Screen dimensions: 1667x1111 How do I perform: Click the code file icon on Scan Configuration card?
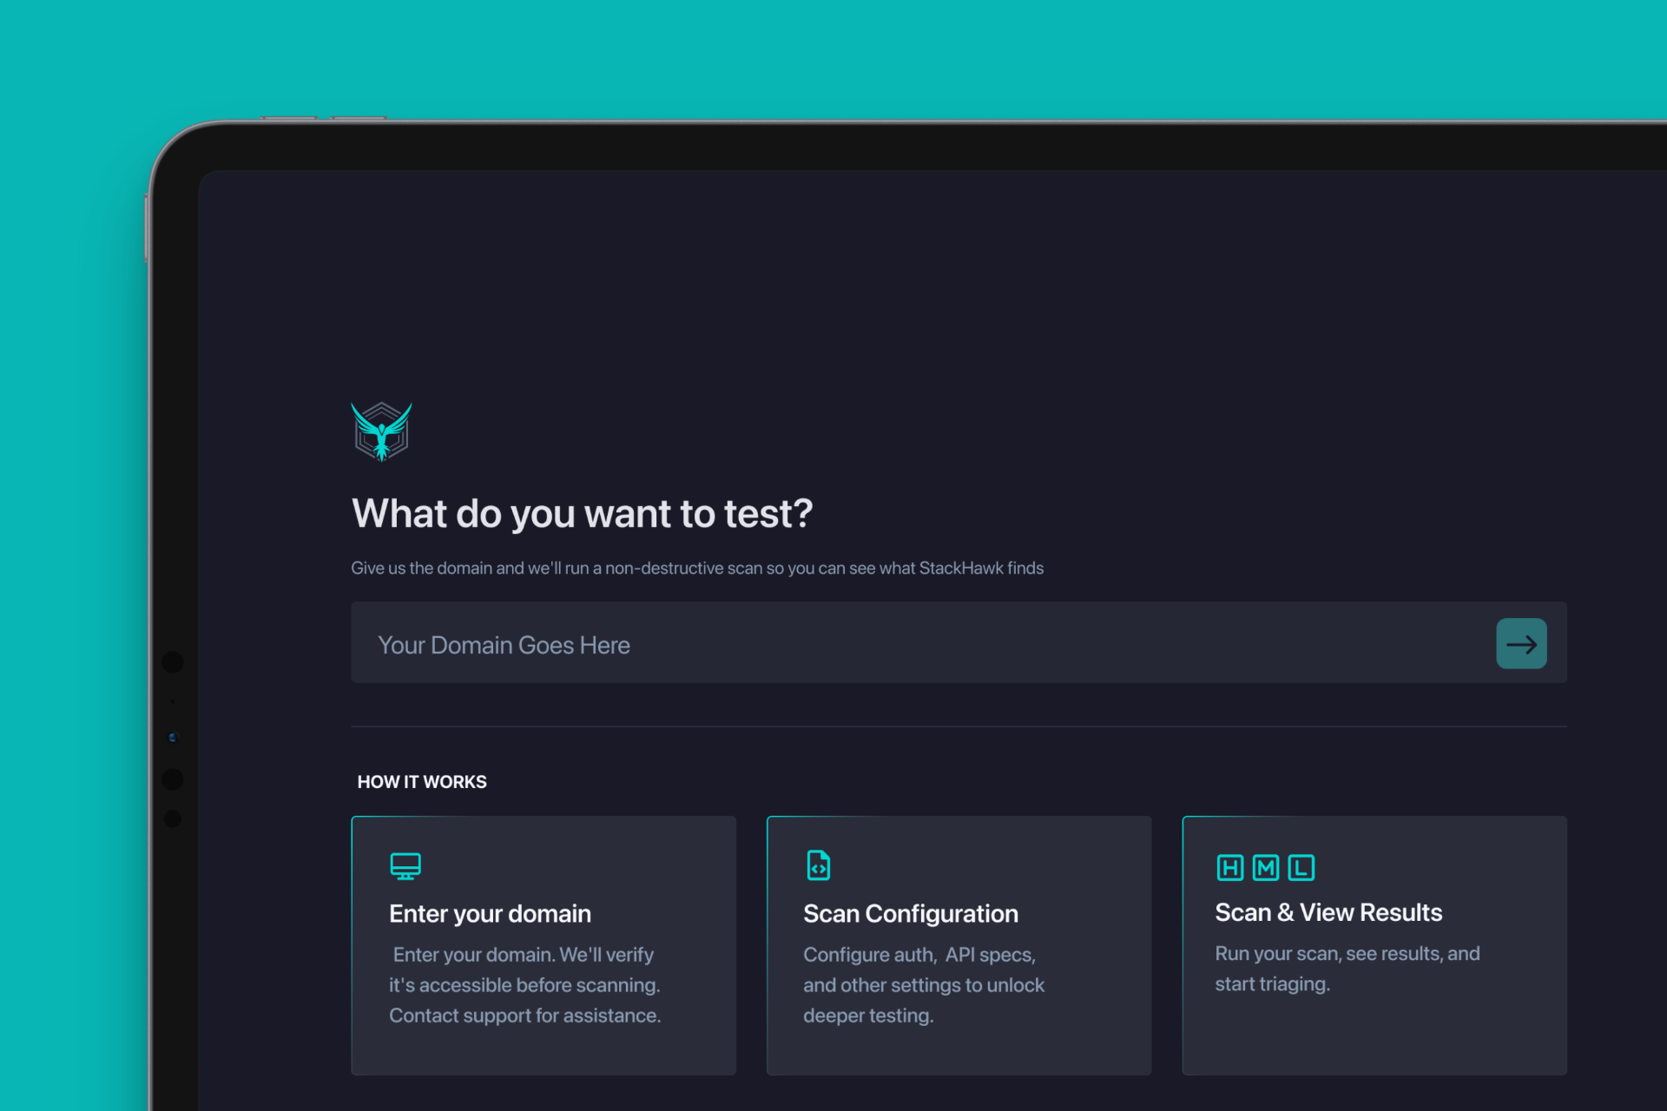click(817, 864)
